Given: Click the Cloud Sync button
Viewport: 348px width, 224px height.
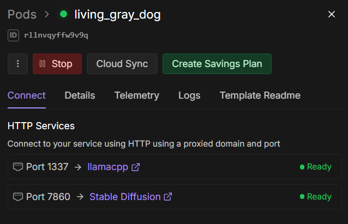Looking at the screenshot, I should [122, 64].
